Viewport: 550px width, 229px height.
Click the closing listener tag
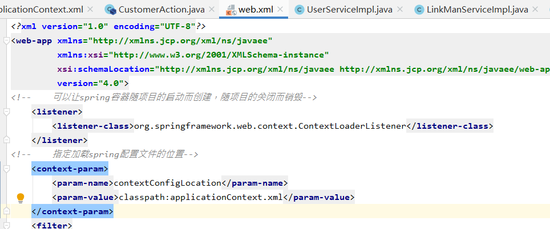(60, 140)
